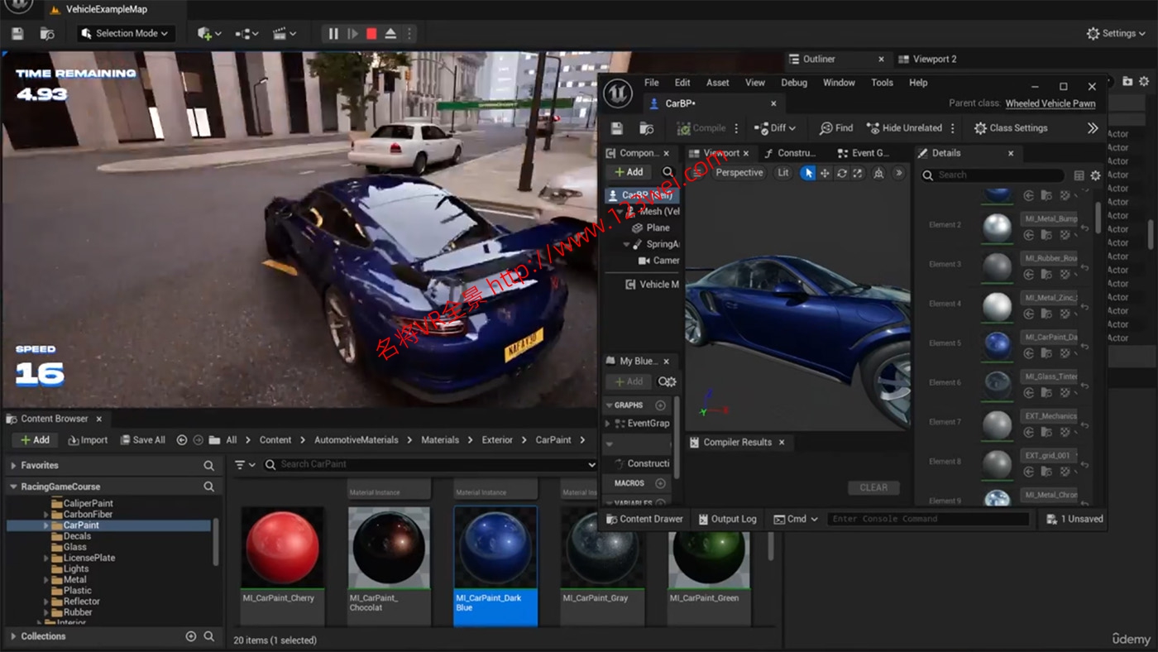Select the rotate gizmo tool in viewport
This screenshot has width=1158, height=652.
[841, 173]
